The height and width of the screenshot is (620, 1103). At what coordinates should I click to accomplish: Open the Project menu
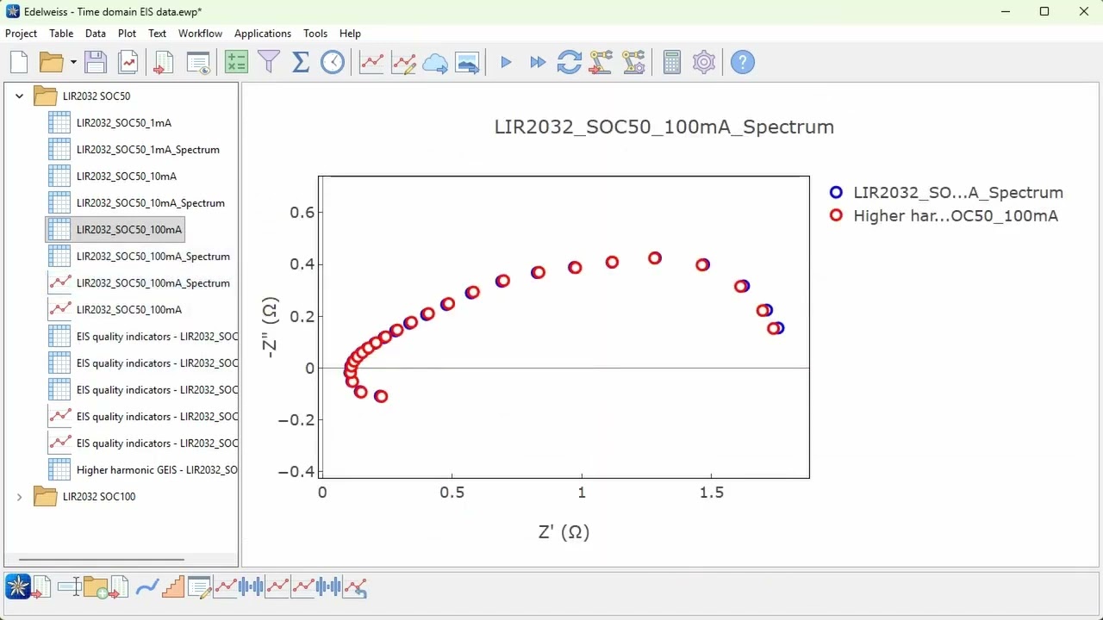tap(21, 33)
